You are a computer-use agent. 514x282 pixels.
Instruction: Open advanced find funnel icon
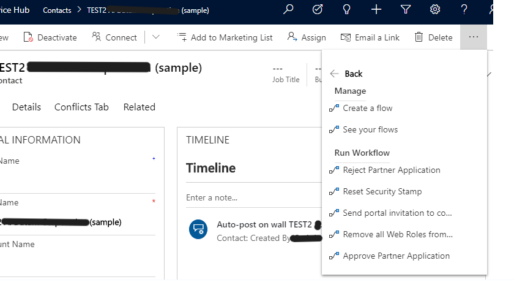[x=406, y=9]
